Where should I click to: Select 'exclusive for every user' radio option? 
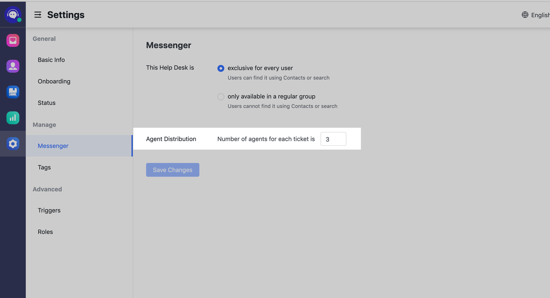221,68
